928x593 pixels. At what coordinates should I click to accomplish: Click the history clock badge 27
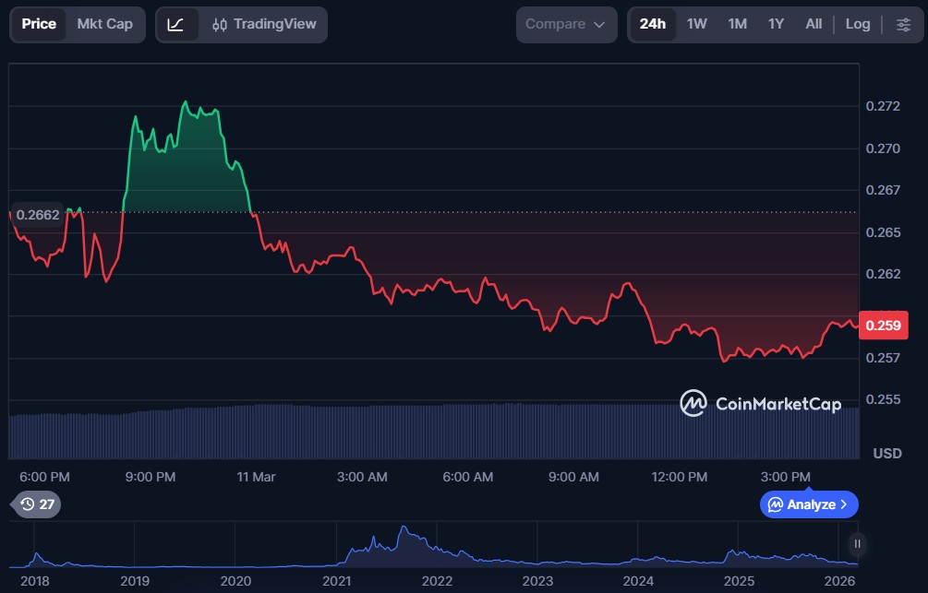tap(37, 504)
